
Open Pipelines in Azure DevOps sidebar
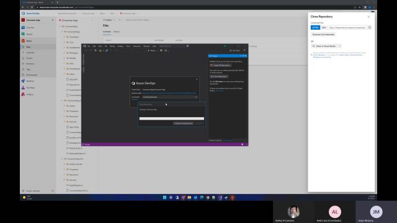30,81
